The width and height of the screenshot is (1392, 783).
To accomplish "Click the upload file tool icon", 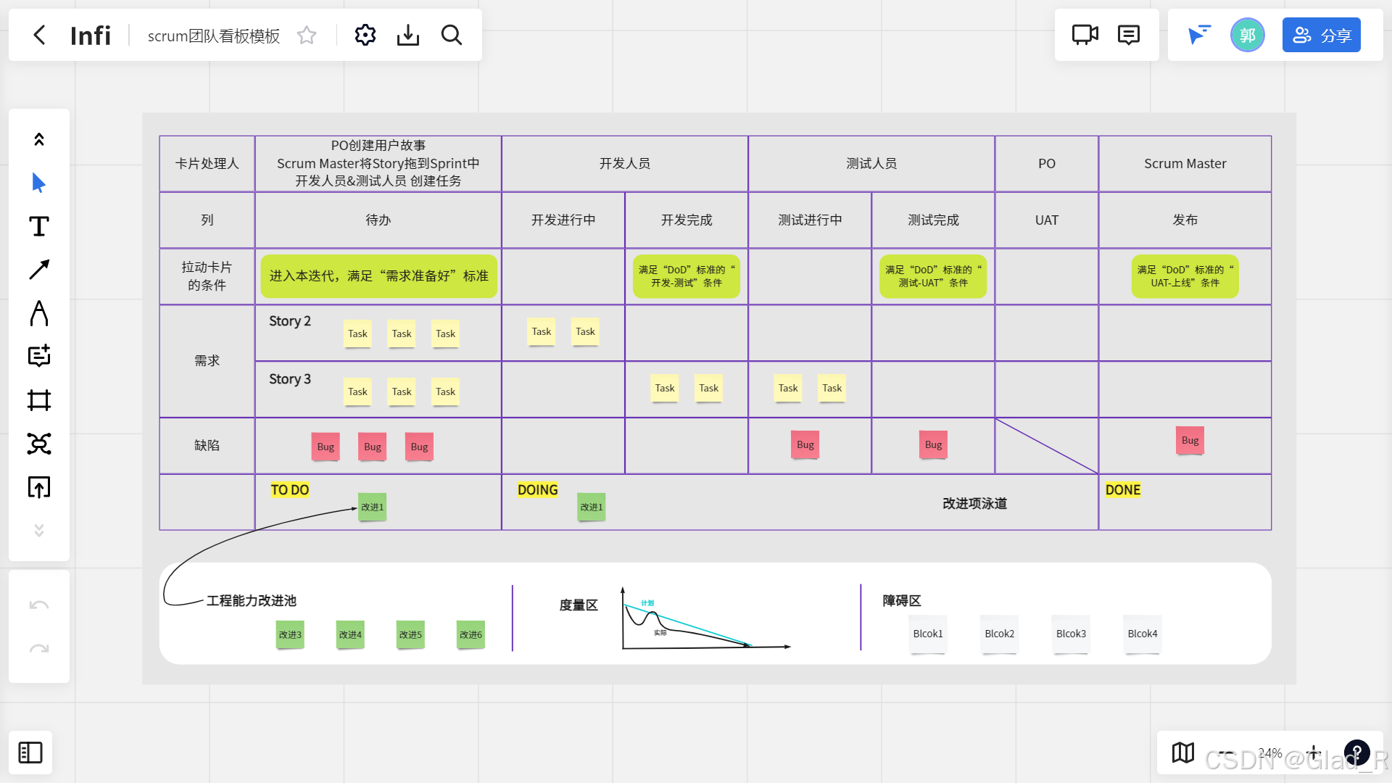I will pos(39,487).
